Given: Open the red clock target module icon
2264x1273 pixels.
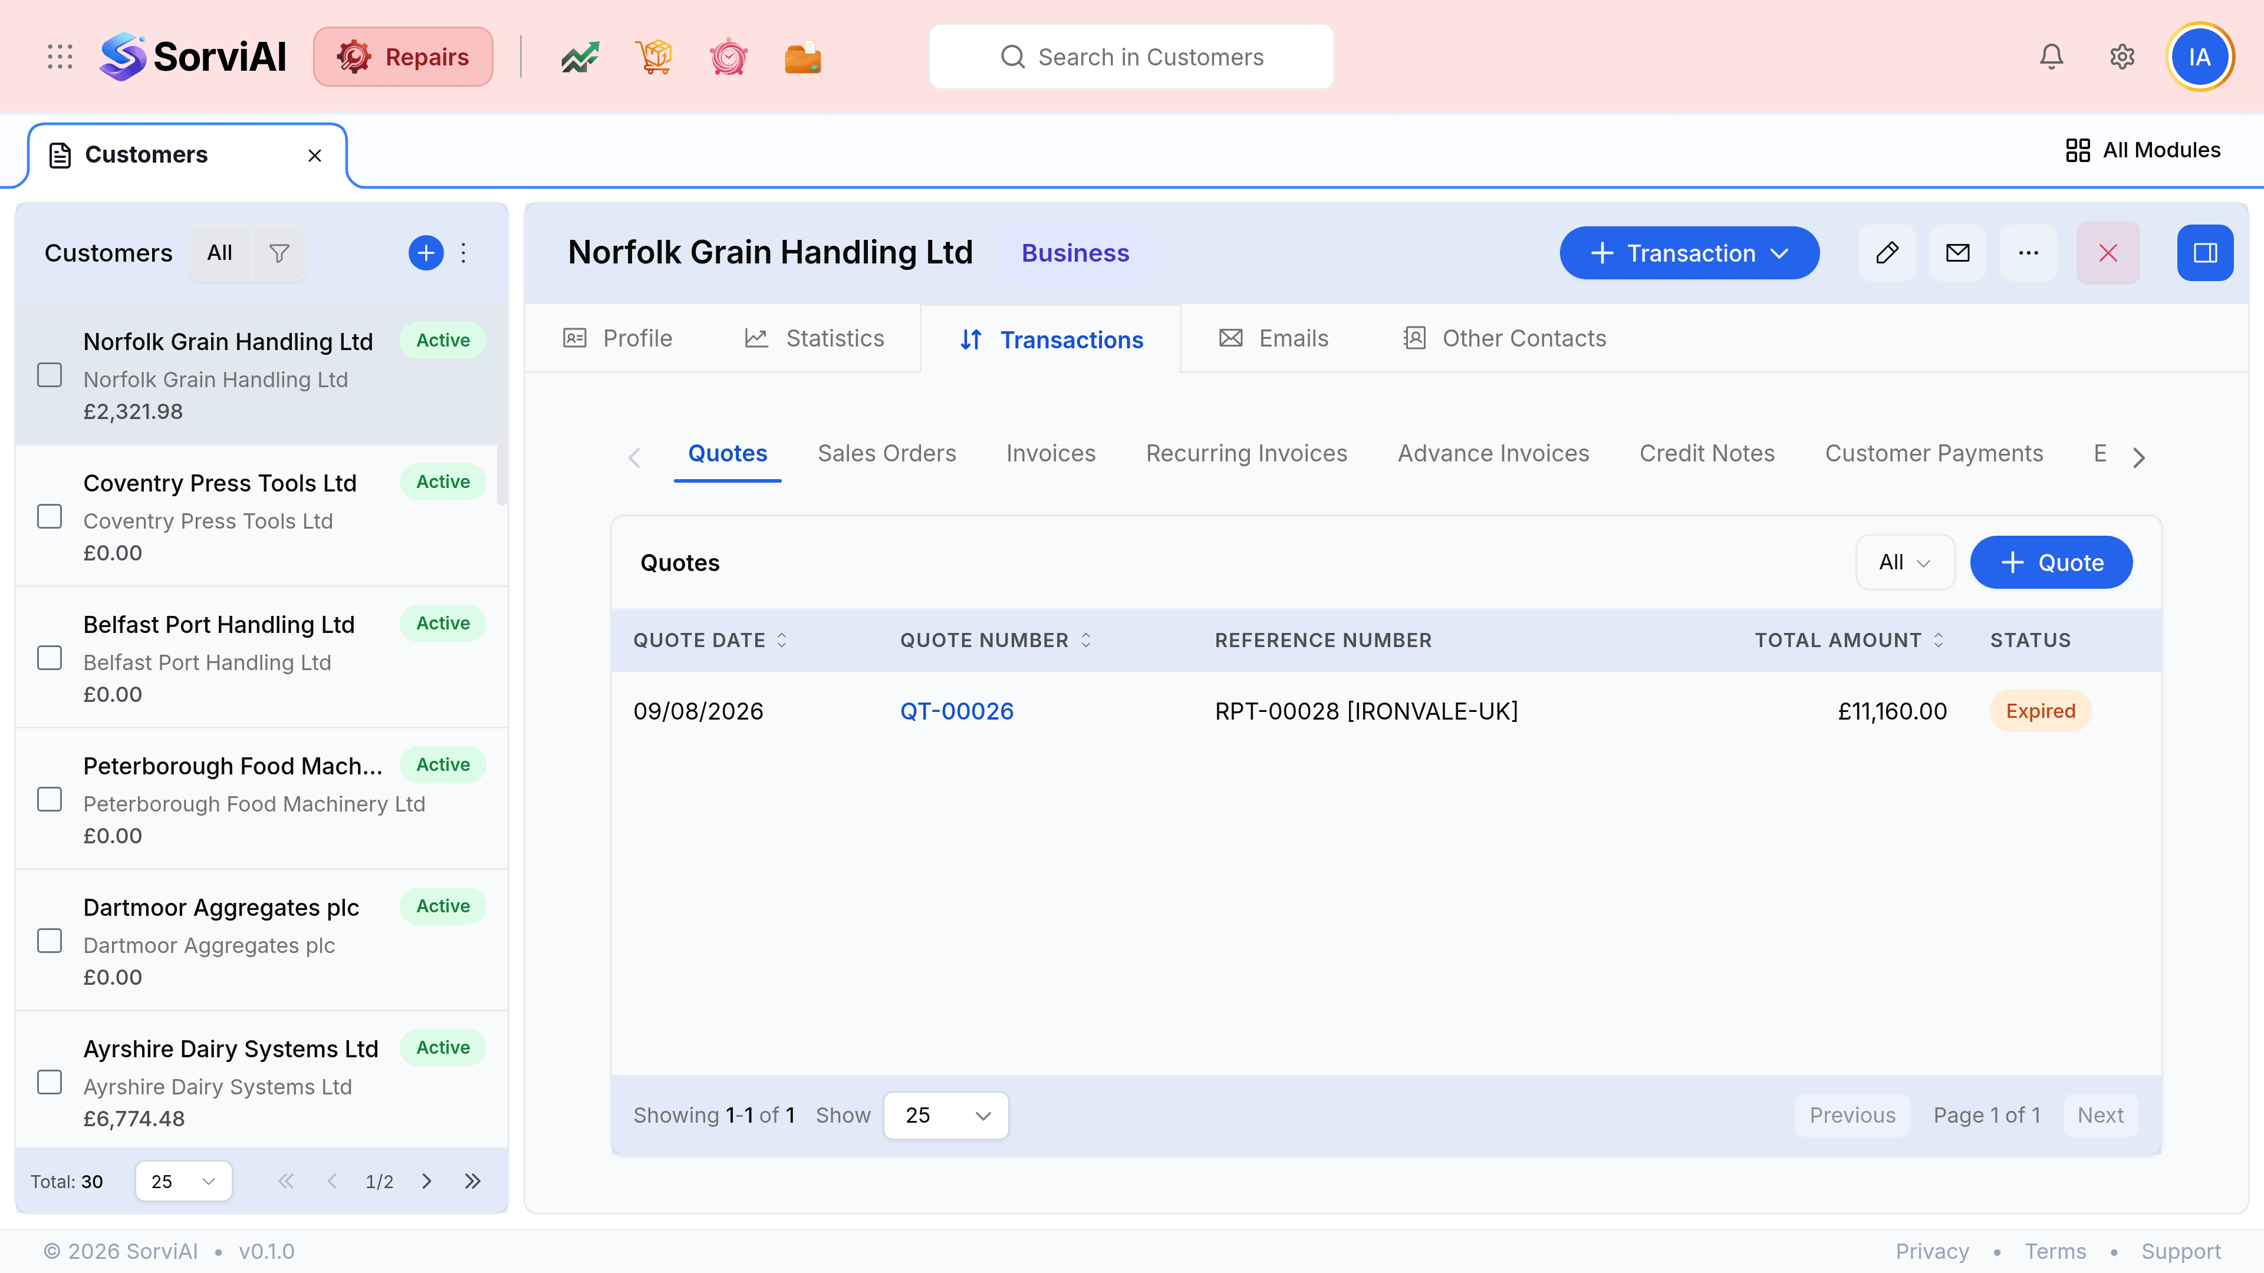Looking at the screenshot, I should 729,57.
